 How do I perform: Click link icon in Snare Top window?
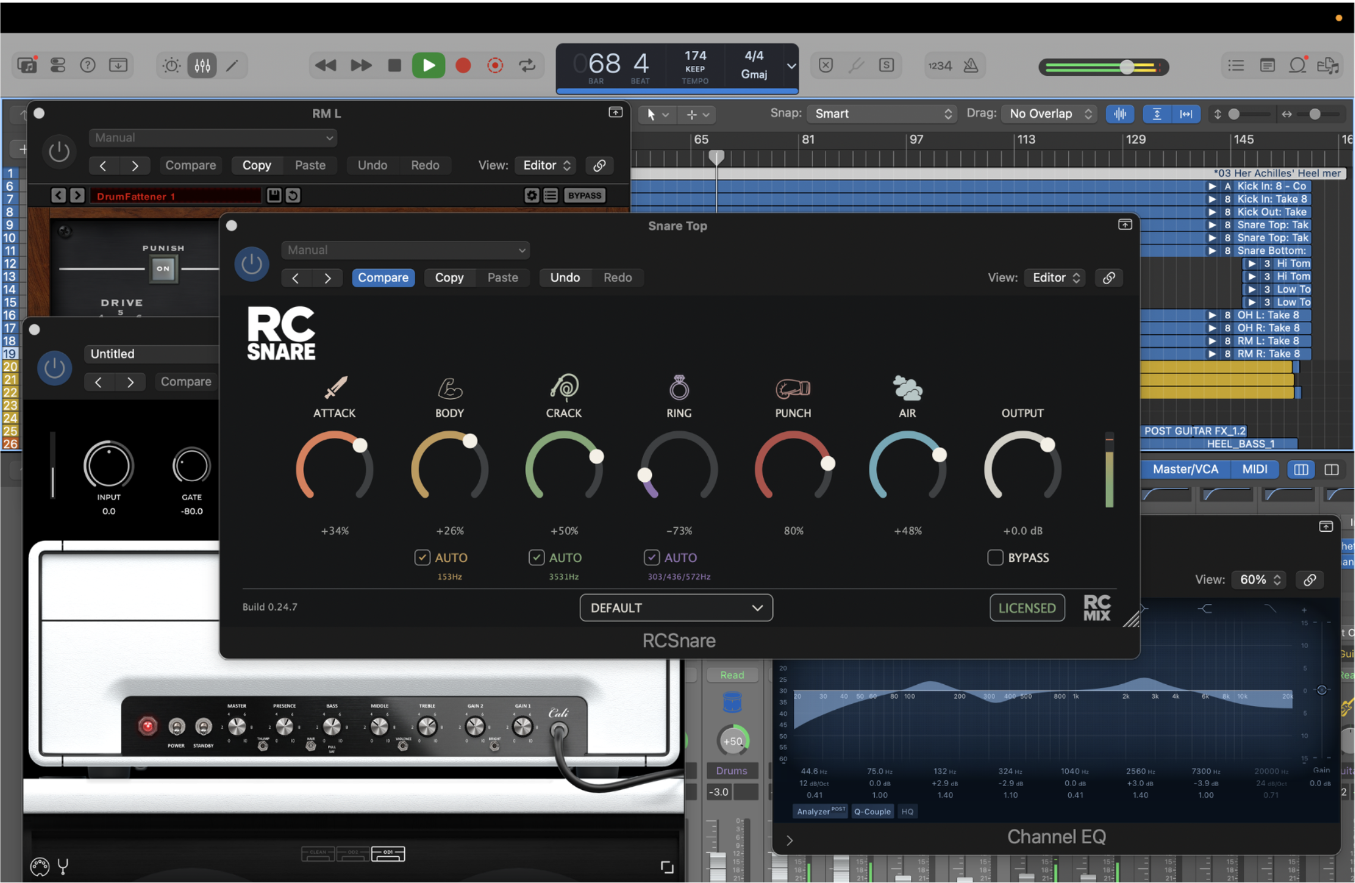1109,278
